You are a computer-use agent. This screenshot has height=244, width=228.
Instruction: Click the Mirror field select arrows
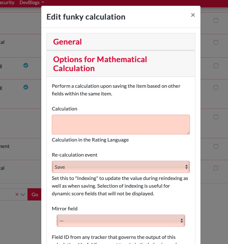pyautogui.click(x=182, y=221)
